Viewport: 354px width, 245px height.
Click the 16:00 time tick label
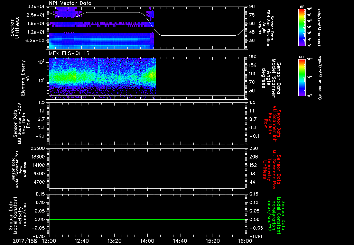pyautogui.click(x=245, y=241)
